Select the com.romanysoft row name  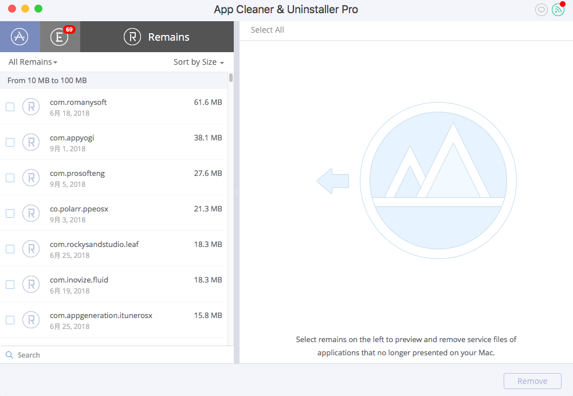pyautogui.click(x=78, y=103)
